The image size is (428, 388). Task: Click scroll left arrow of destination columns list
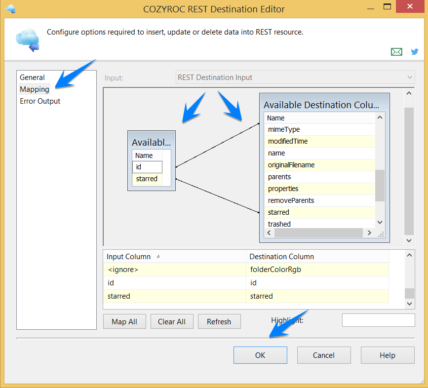269,233
